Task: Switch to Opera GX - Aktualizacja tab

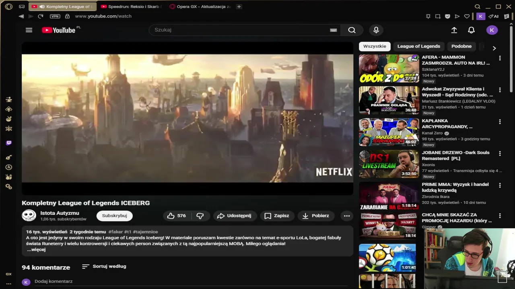Action: [200, 6]
